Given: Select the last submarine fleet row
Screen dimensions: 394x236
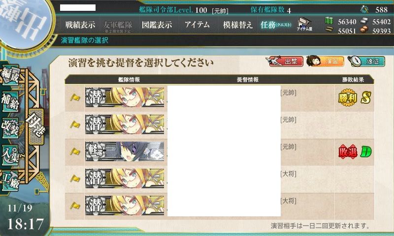Looking at the screenshot, I should point(219,206).
